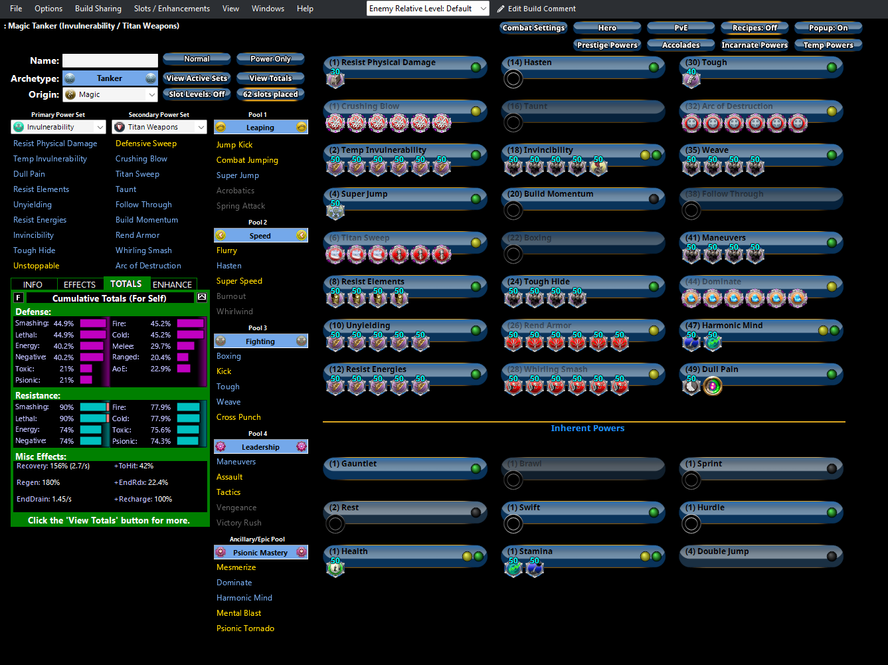Click the Name input field

coord(110,60)
